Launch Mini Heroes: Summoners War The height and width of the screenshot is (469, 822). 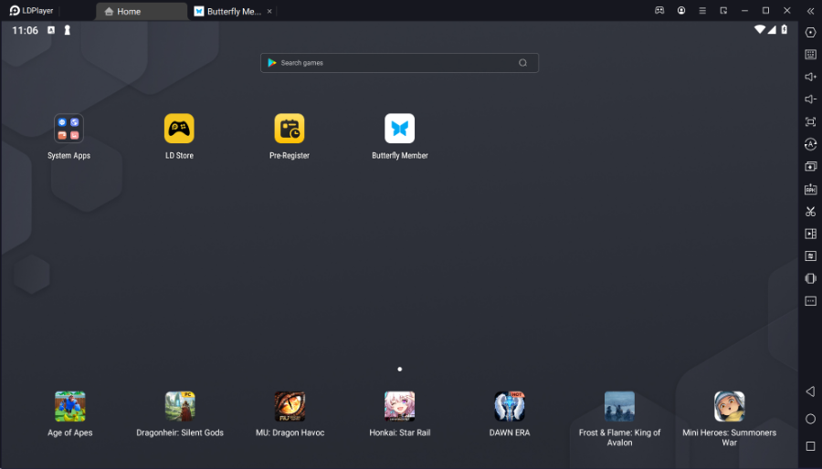point(729,406)
